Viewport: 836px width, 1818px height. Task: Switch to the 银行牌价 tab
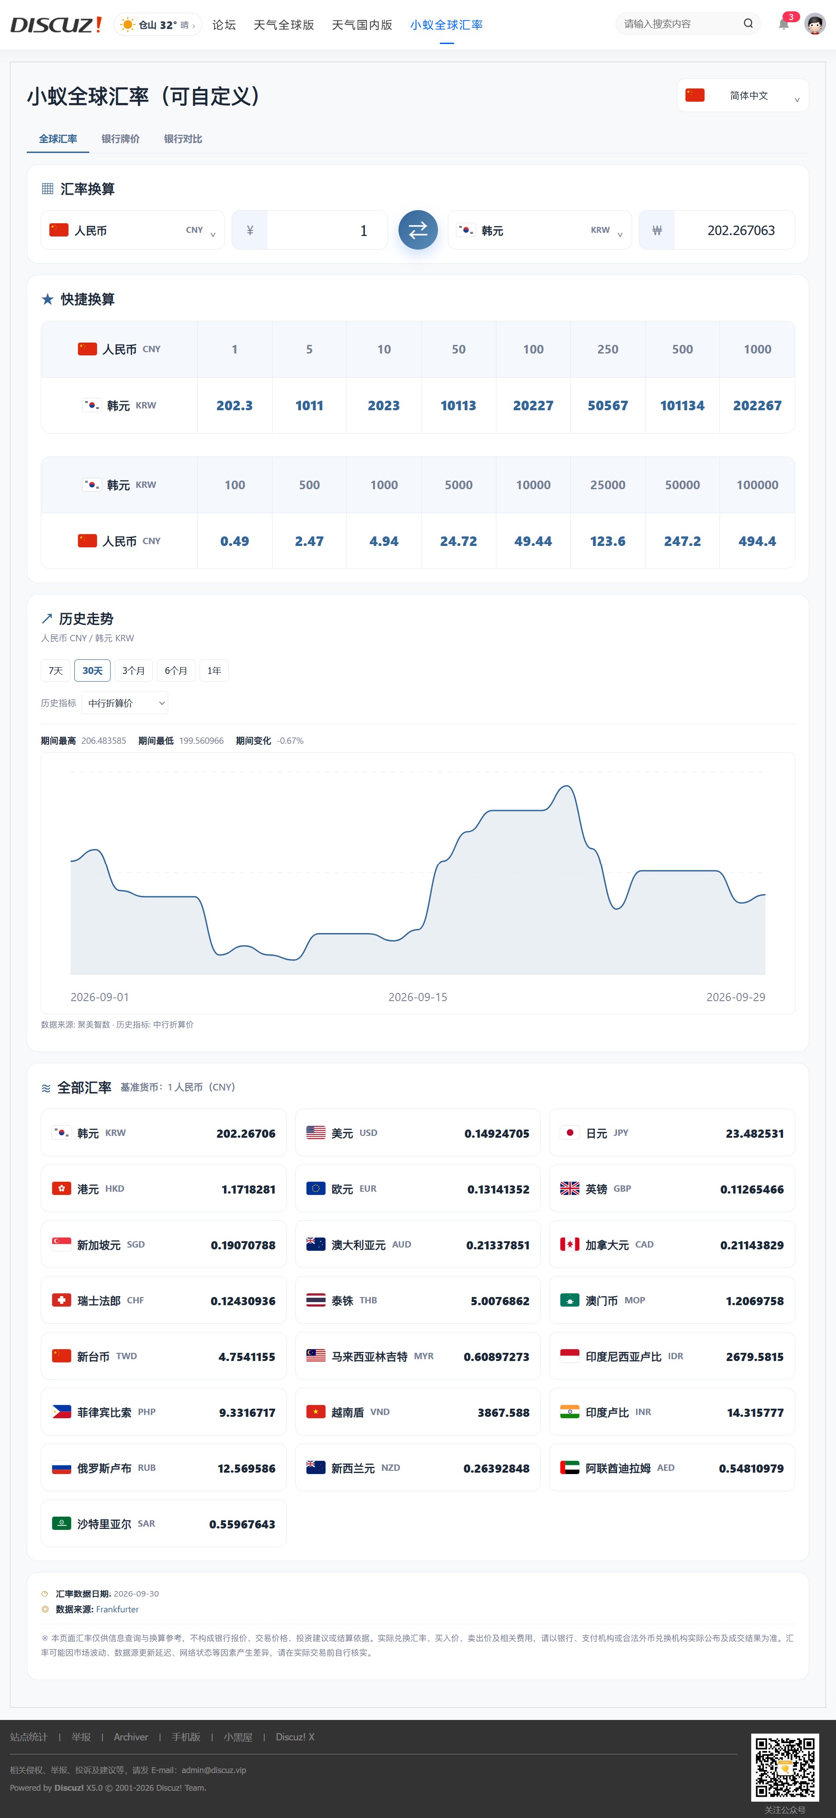coord(121,139)
